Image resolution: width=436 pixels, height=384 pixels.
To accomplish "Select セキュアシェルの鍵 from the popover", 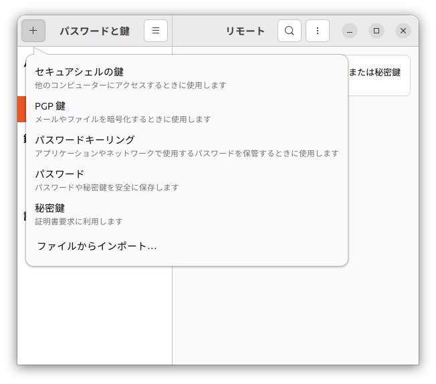I will (x=79, y=71).
